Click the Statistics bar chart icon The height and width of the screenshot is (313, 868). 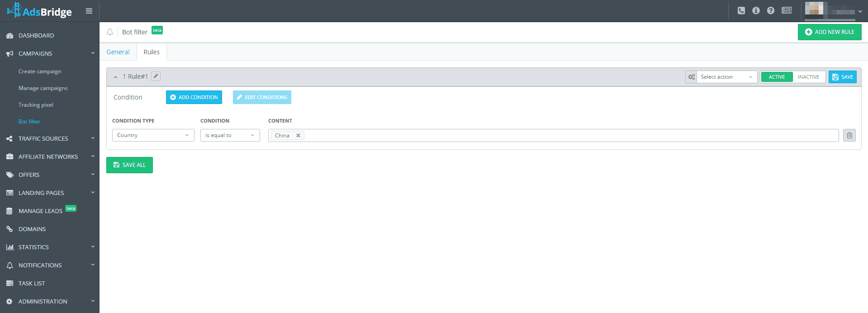pyautogui.click(x=9, y=247)
